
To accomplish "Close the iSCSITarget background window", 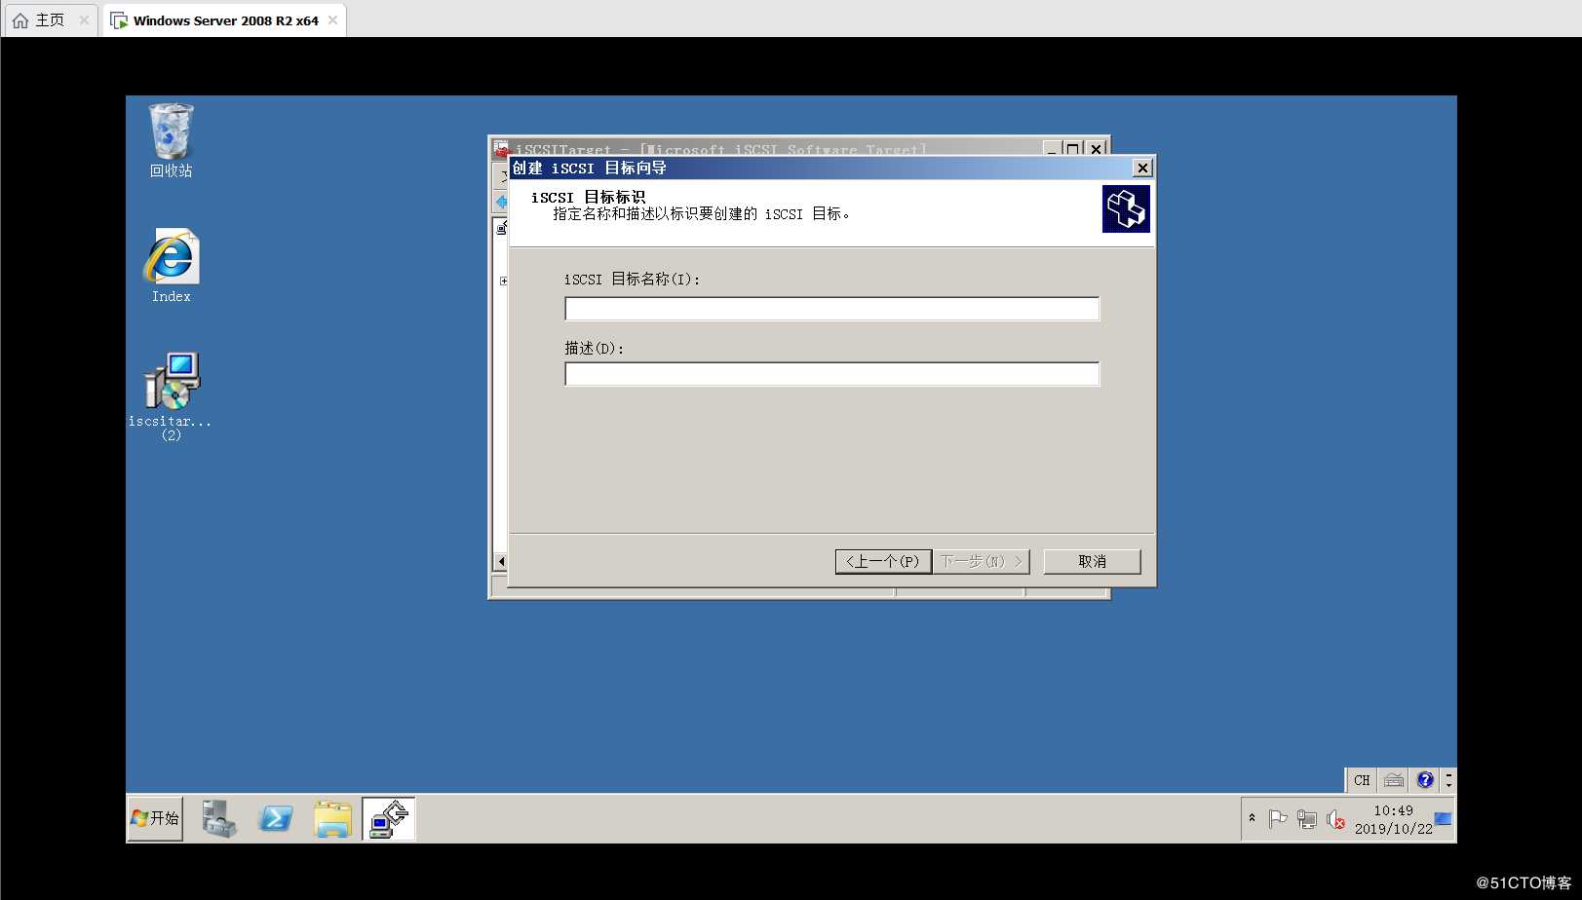I will tap(1097, 148).
